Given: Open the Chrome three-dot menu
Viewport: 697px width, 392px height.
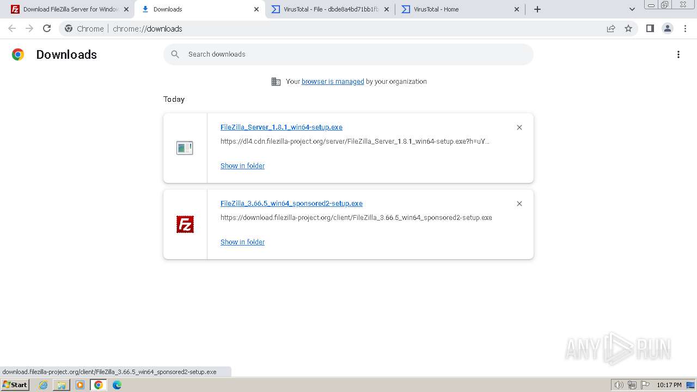Looking at the screenshot, I should pyautogui.click(x=686, y=28).
